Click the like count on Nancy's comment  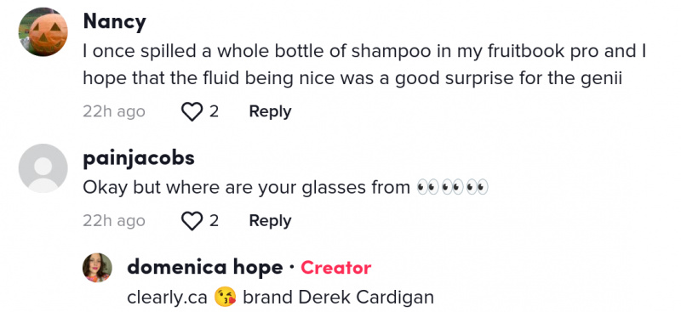(214, 112)
